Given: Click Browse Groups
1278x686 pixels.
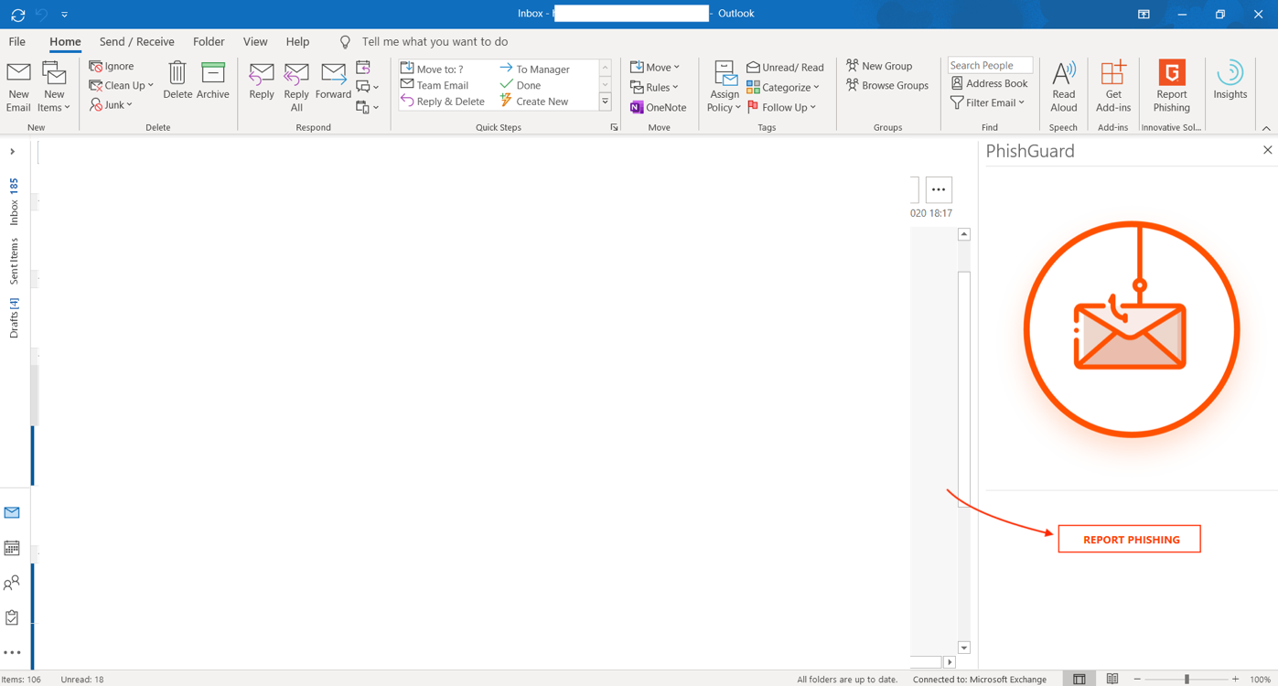Looking at the screenshot, I should [886, 85].
